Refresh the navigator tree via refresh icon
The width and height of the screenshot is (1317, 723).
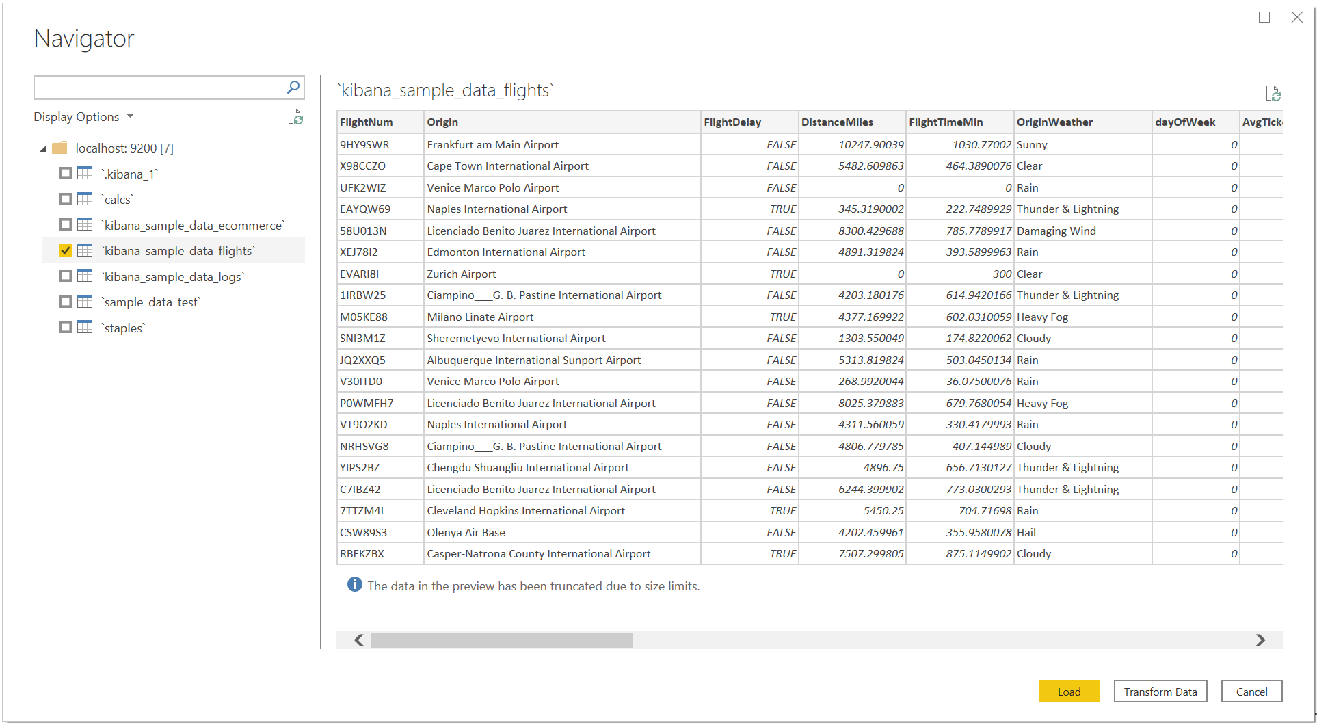coord(295,117)
